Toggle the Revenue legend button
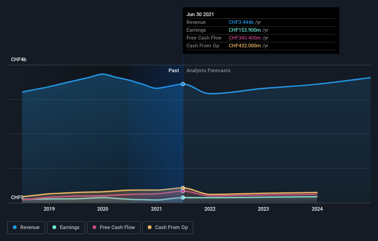378x241 pixels. 26,228
